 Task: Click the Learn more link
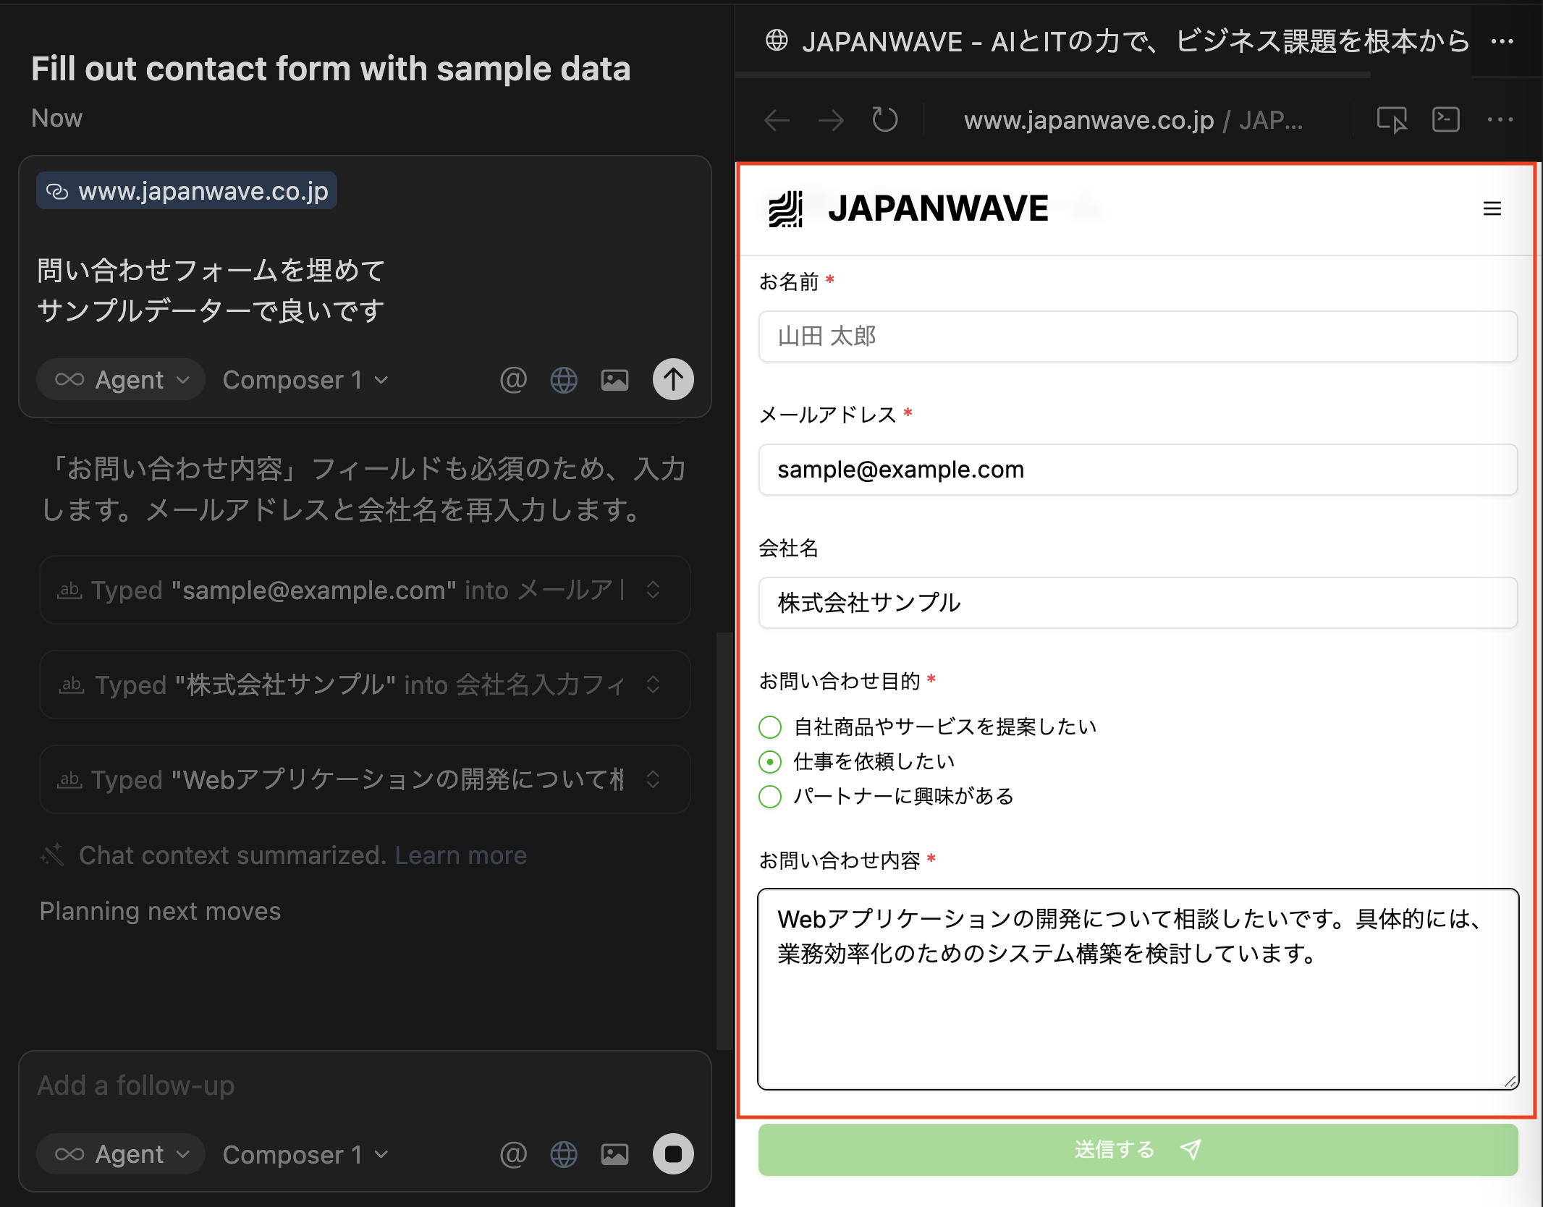pos(460,855)
